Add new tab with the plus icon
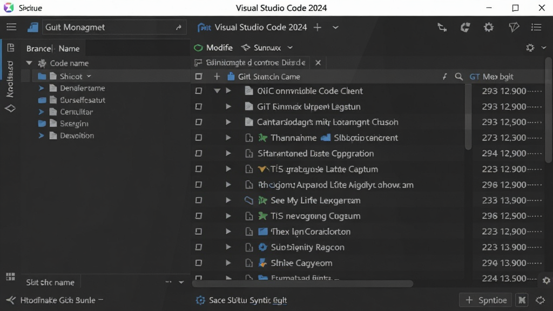The width and height of the screenshot is (553, 311). click(x=318, y=27)
